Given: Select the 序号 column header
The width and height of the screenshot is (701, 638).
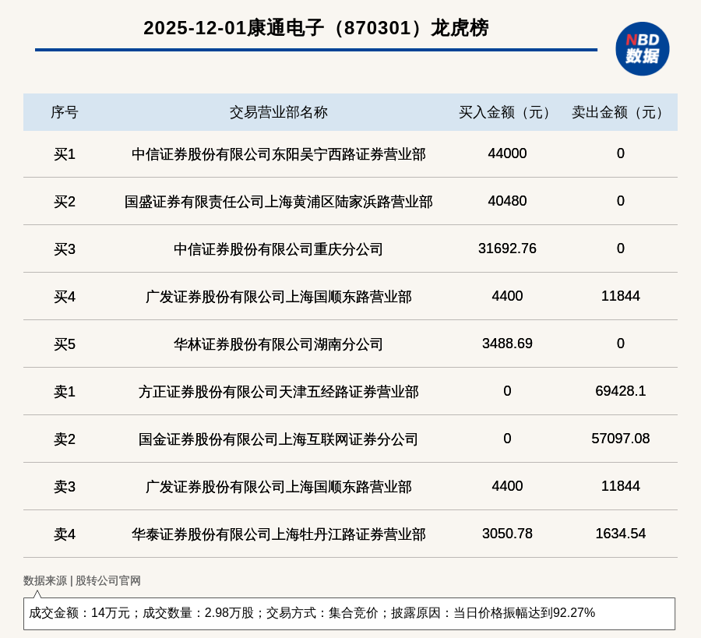Looking at the screenshot, I should pos(64,112).
